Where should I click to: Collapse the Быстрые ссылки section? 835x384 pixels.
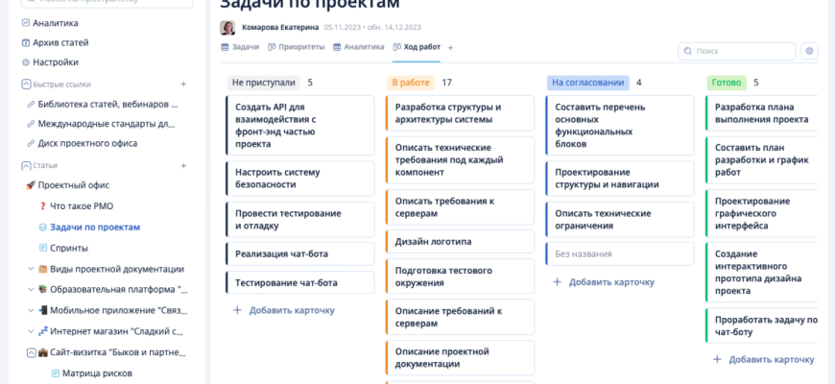coord(25,84)
